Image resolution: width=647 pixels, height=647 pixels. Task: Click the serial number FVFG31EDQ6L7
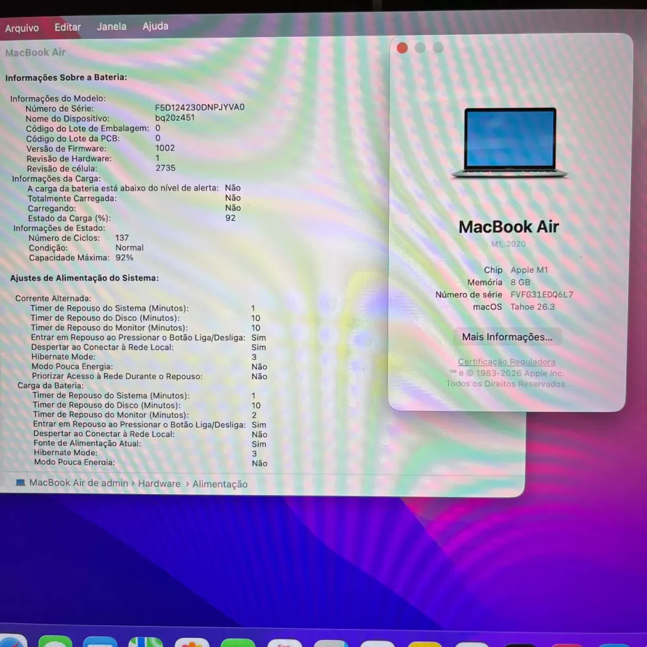pyautogui.click(x=542, y=294)
